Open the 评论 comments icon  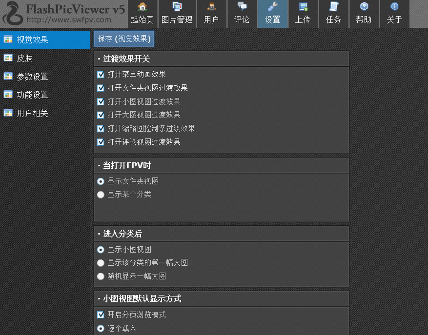[x=242, y=7]
